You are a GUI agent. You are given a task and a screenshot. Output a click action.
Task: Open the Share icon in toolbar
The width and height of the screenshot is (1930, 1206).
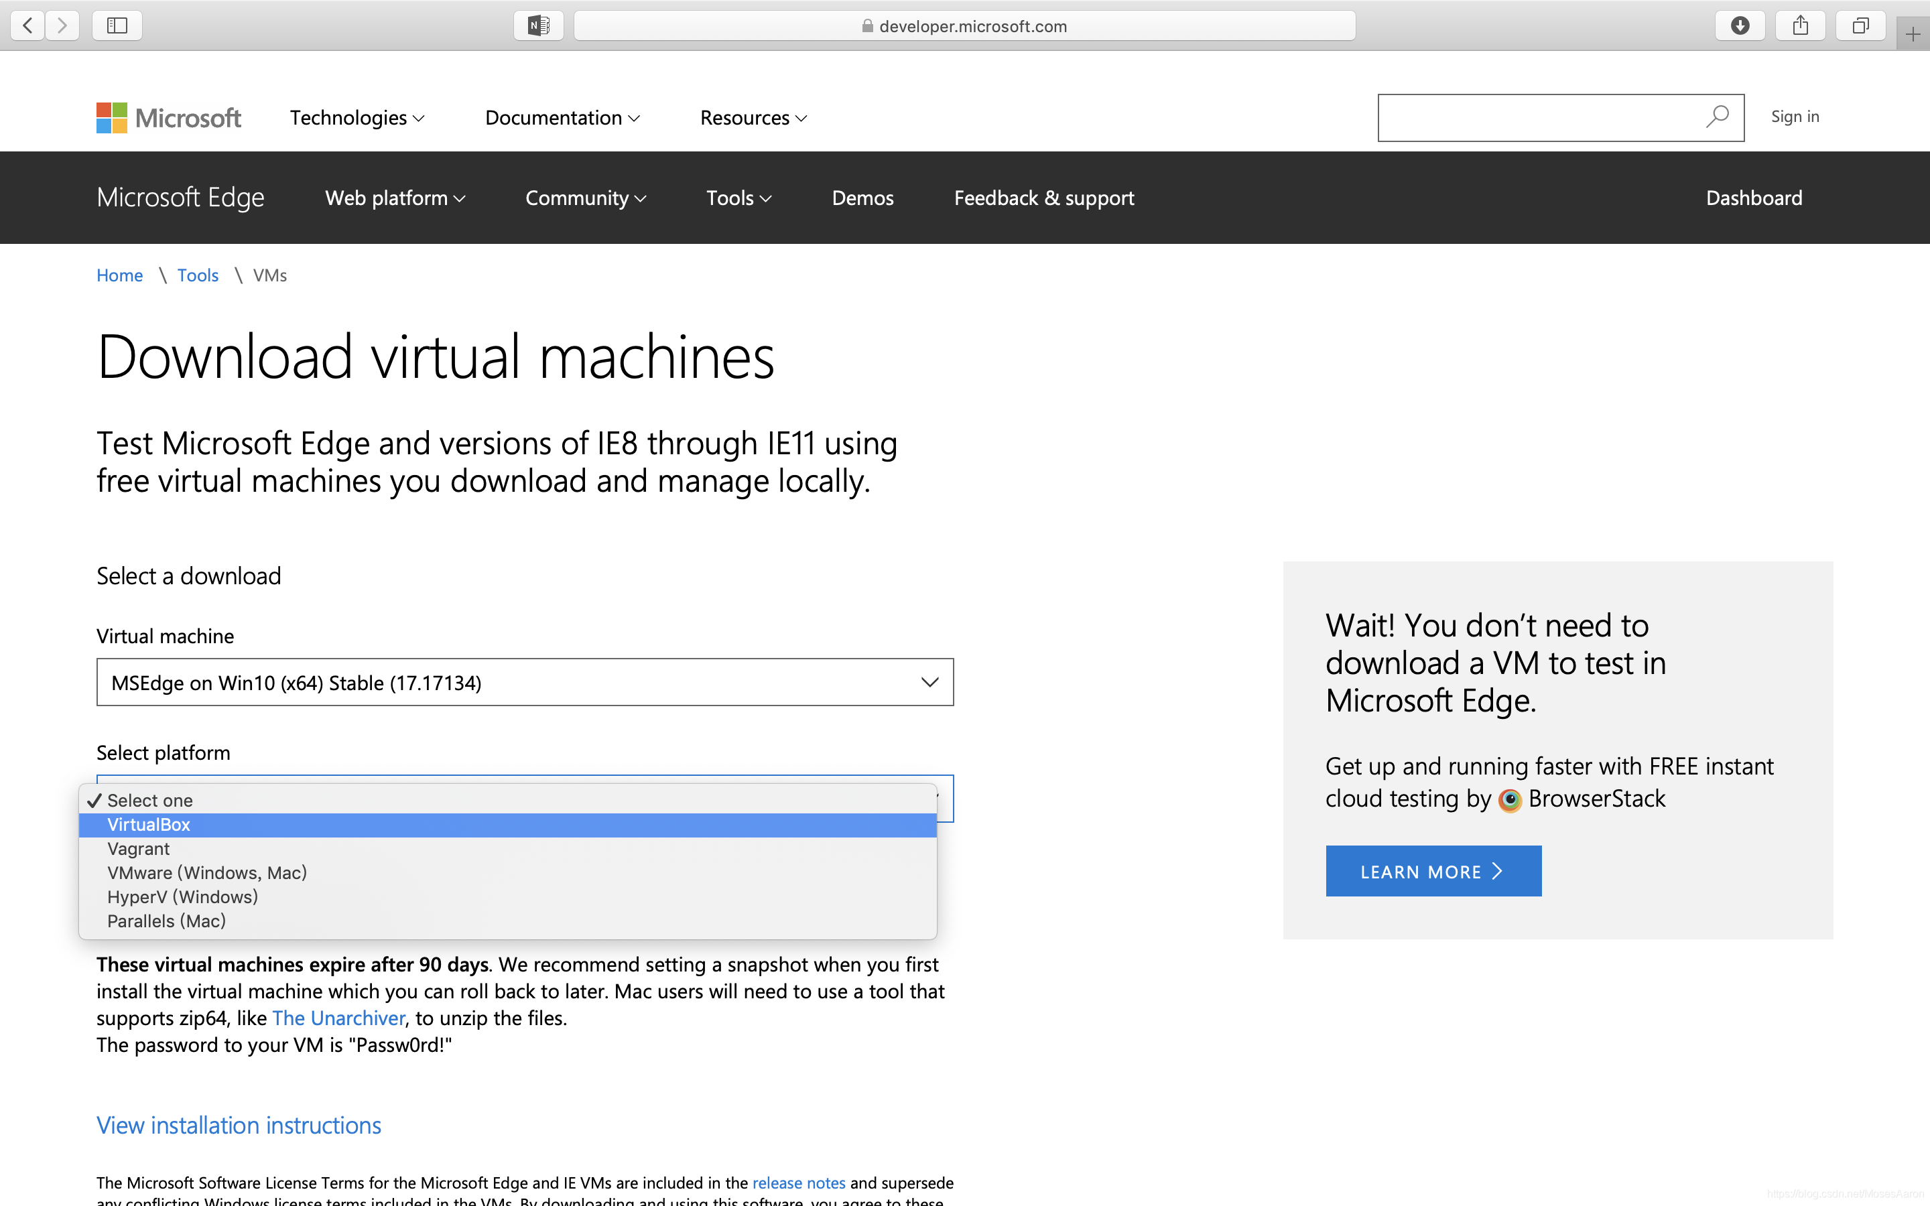(x=1801, y=25)
